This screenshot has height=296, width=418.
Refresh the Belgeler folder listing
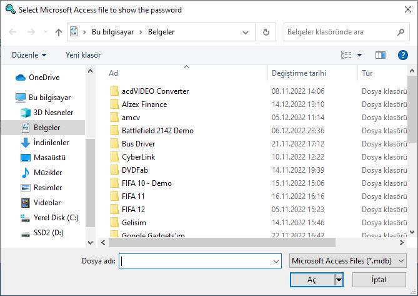click(x=266, y=33)
